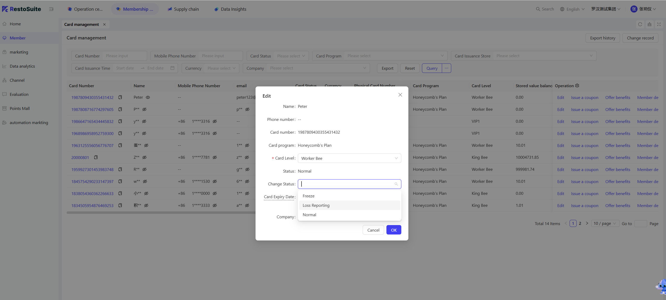This screenshot has width=666, height=300.
Task: Toggle visibility of Peter's name
Action: (148, 97)
